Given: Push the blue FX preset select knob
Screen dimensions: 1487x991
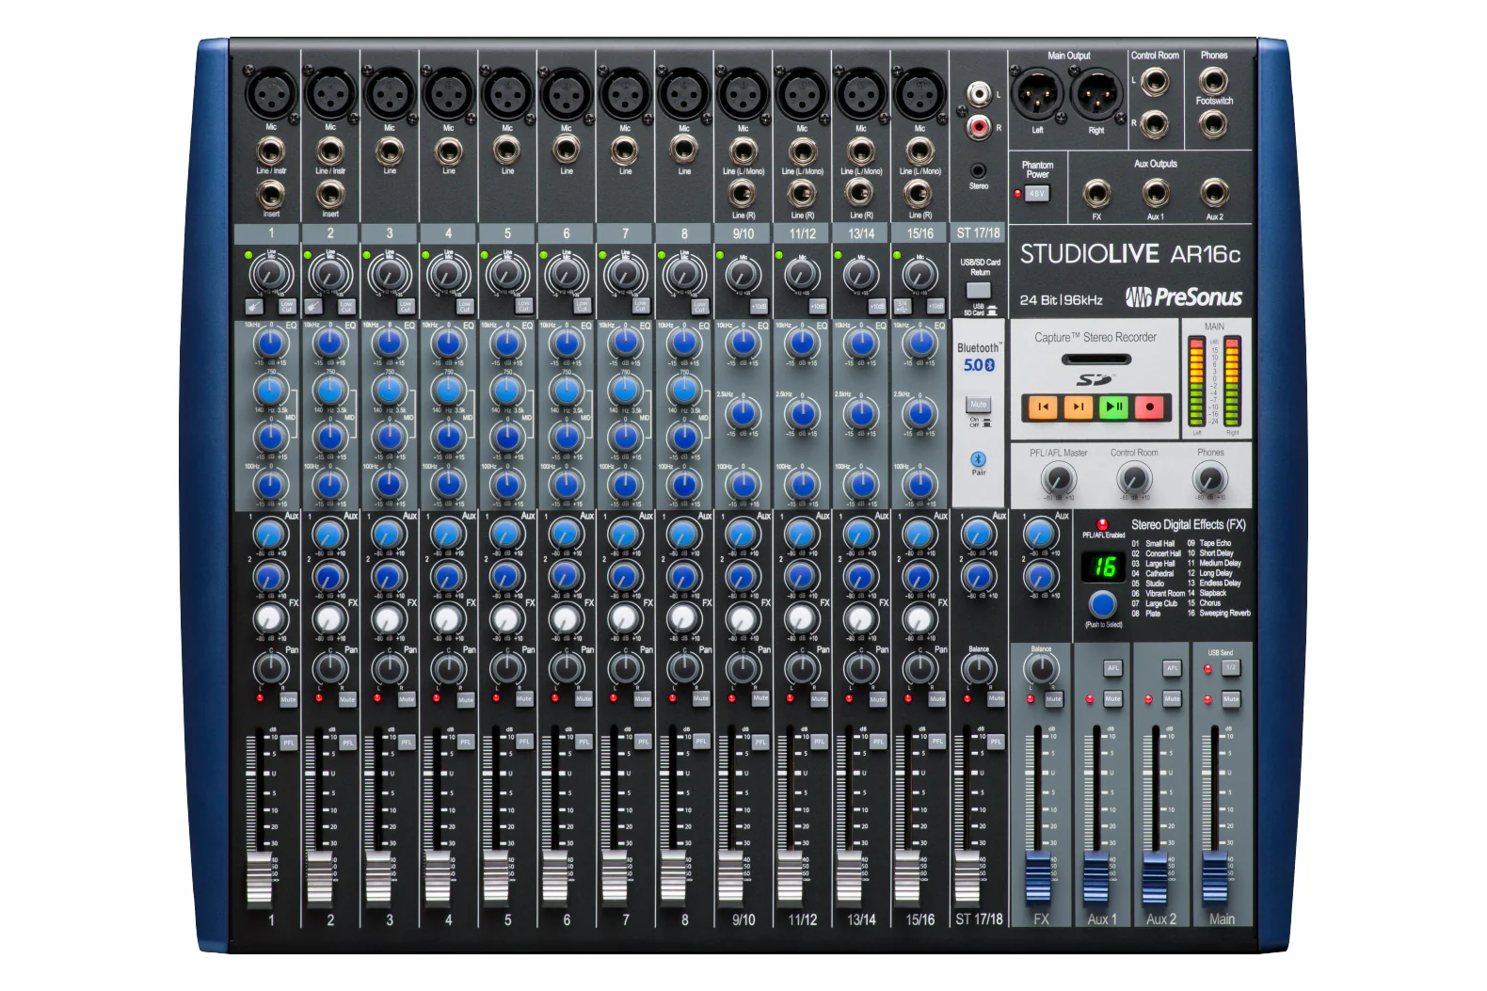Looking at the screenshot, I should pyautogui.click(x=1102, y=603).
